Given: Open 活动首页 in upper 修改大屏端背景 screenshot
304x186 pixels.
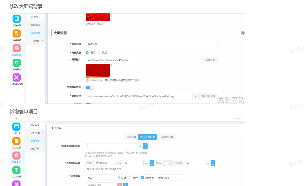Looking at the screenshot, I should coord(35,17).
